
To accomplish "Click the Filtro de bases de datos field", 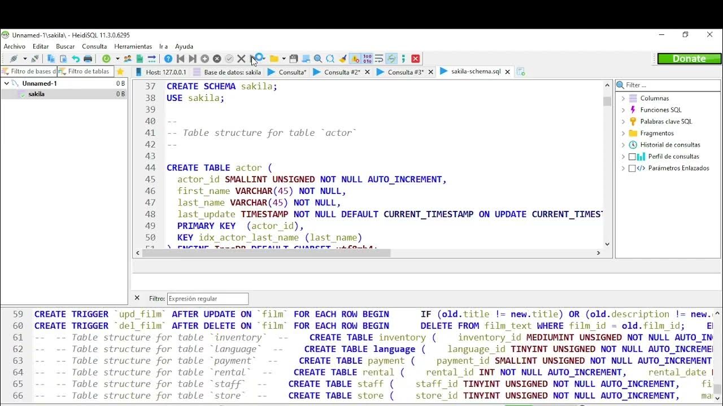I will click(x=28, y=72).
